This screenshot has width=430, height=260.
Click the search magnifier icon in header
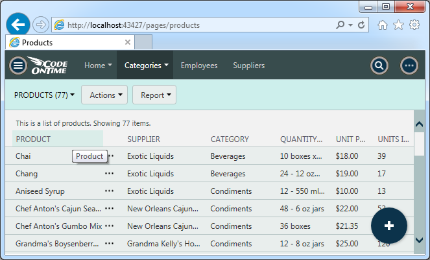[x=379, y=65]
